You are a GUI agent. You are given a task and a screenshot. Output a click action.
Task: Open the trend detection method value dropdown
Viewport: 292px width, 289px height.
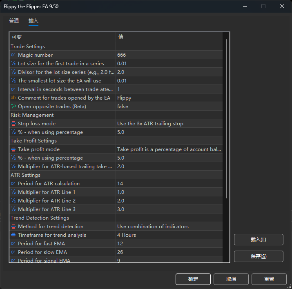pyautogui.click(x=169, y=227)
